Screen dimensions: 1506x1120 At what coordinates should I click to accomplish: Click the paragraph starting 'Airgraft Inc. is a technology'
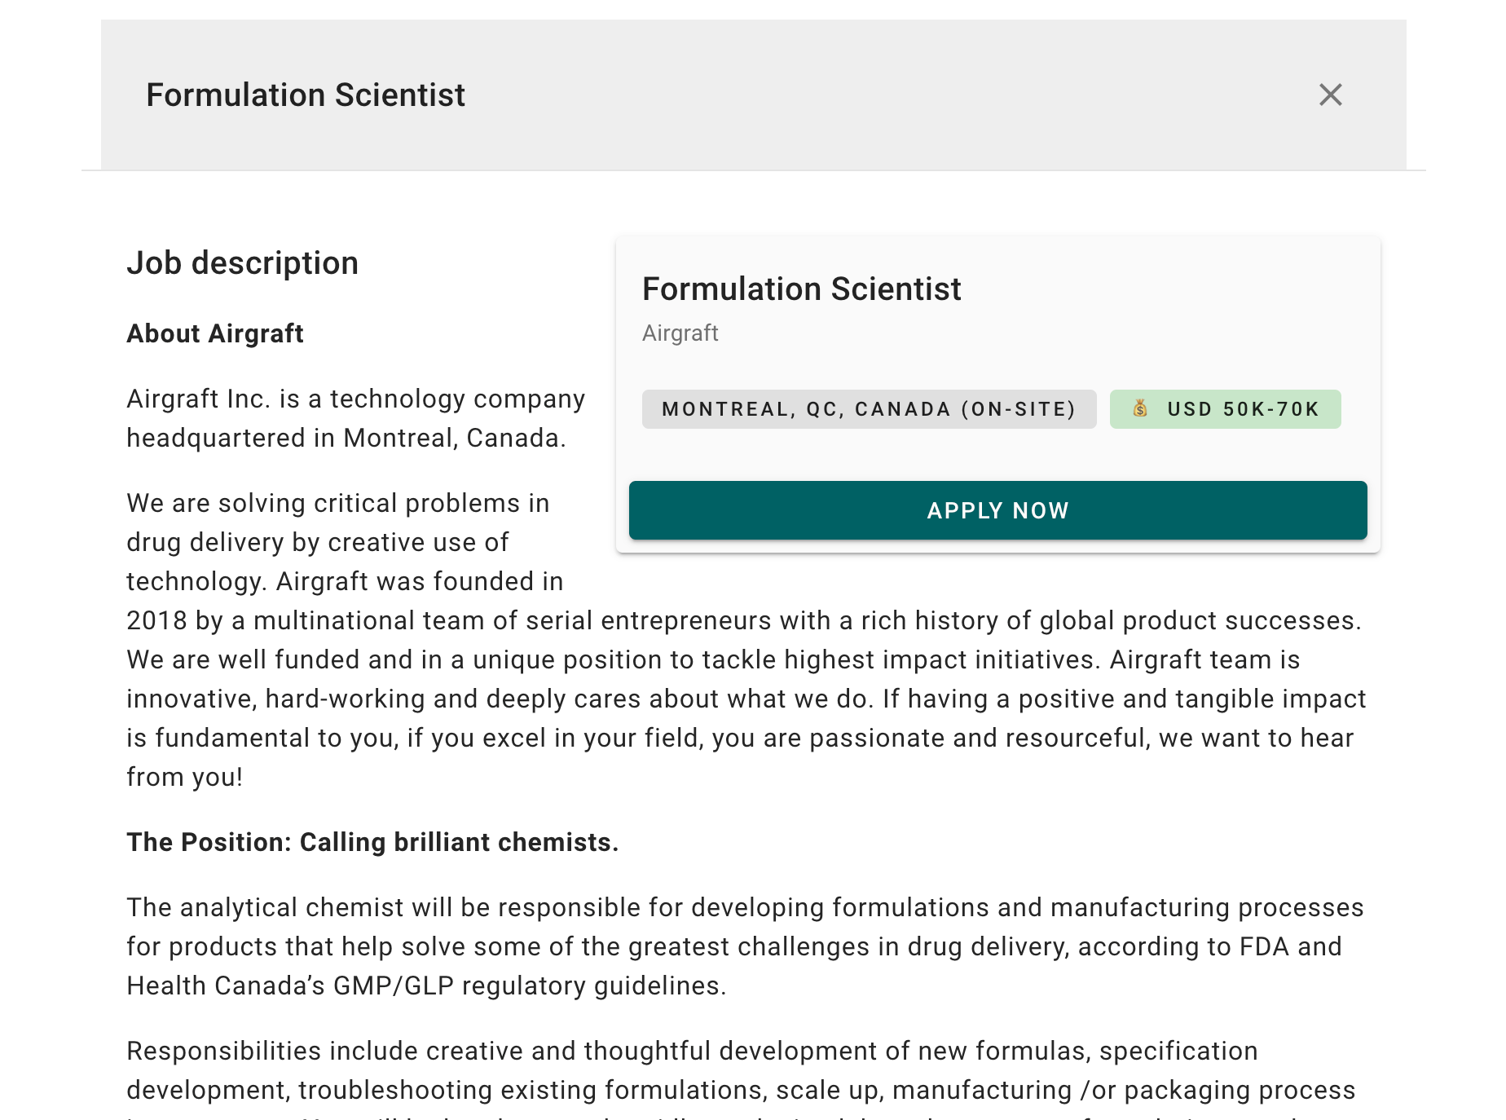355,418
